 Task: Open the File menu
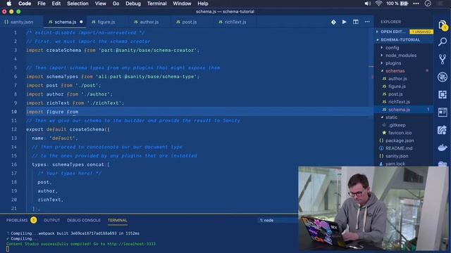42,4
